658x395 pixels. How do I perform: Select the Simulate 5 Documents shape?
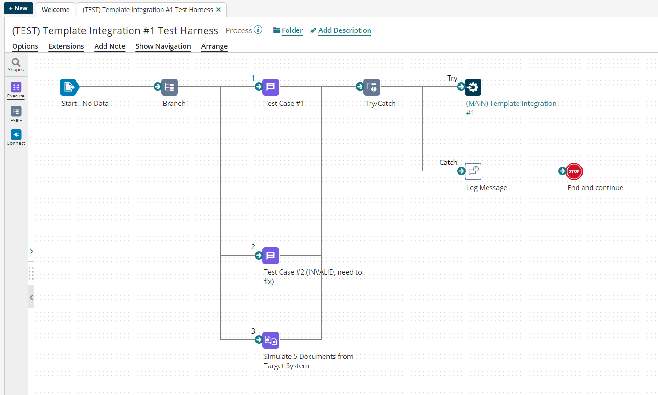point(271,340)
